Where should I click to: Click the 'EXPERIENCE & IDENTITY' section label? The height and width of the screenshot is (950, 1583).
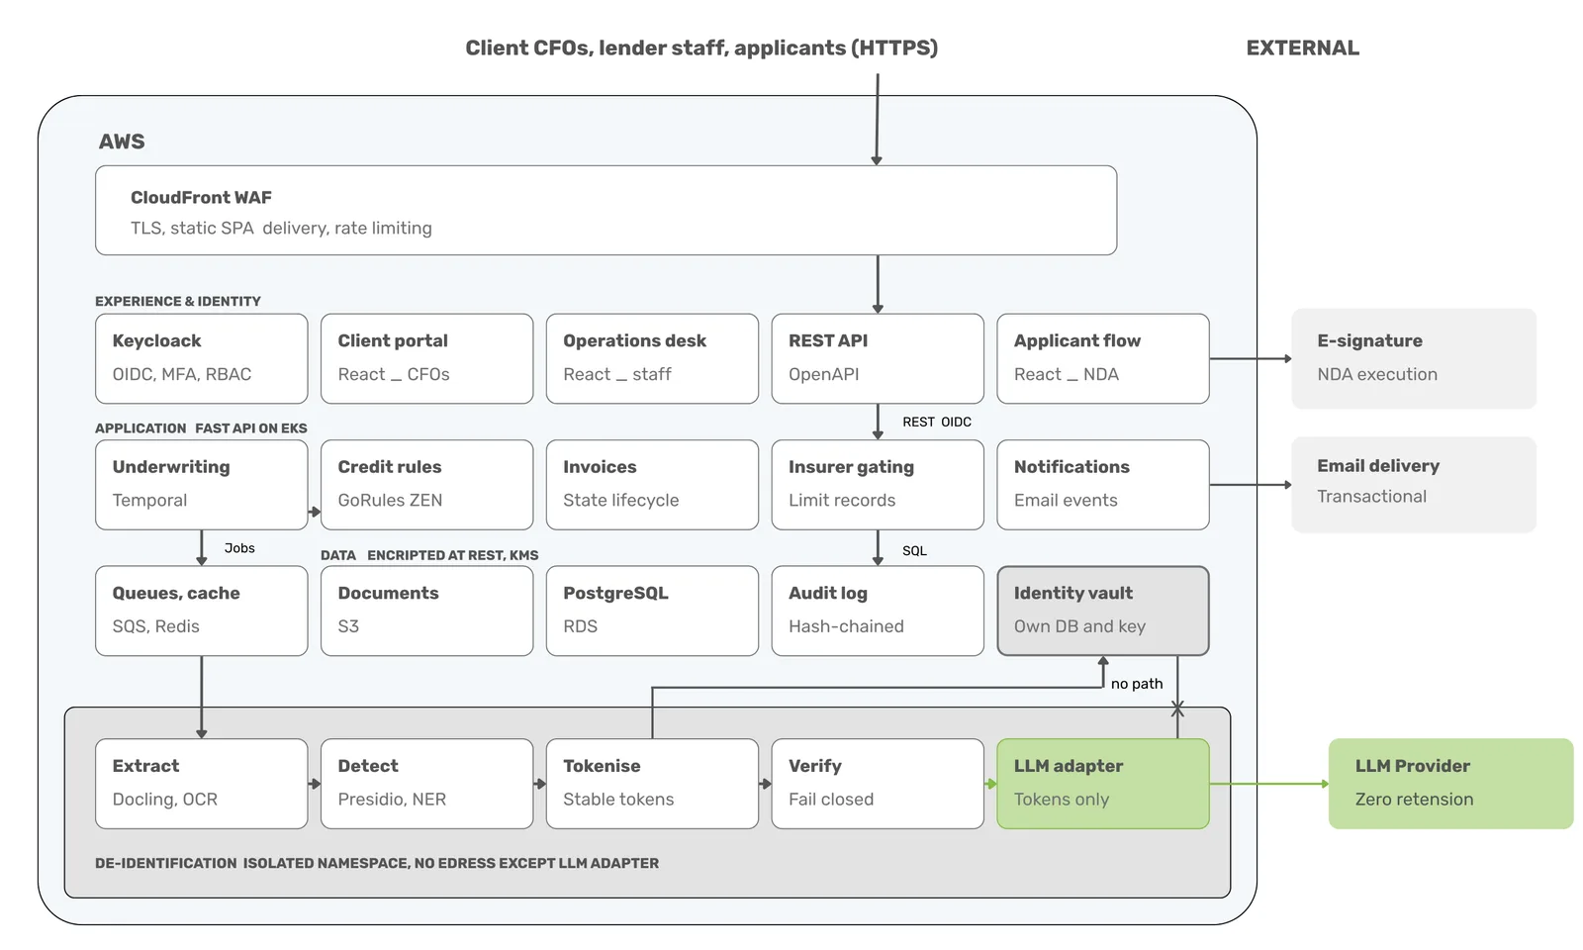point(178,301)
